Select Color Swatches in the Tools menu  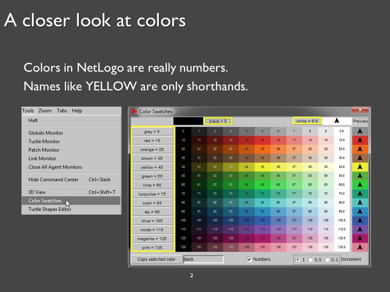pyautogui.click(x=71, y=201)
